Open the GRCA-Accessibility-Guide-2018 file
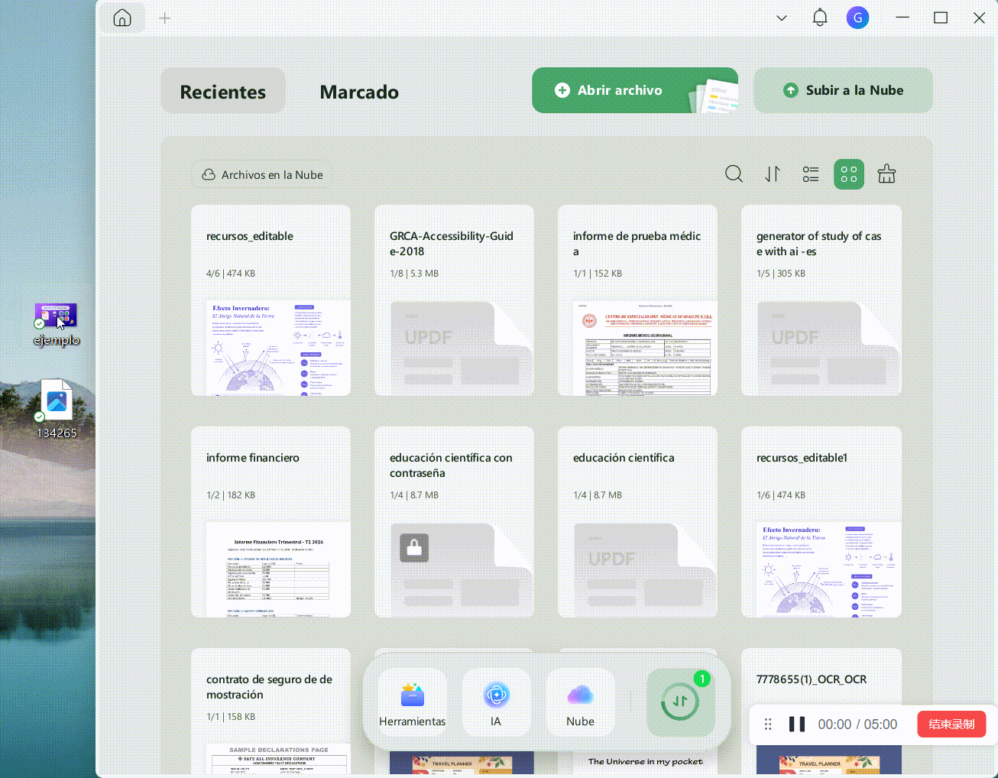This screenshot has width=998, height=778. pyautogui.click(x=455, y=300)
